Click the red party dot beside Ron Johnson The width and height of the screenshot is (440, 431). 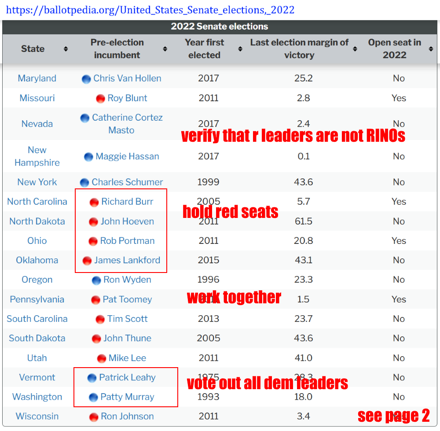(x=94, y=417)
